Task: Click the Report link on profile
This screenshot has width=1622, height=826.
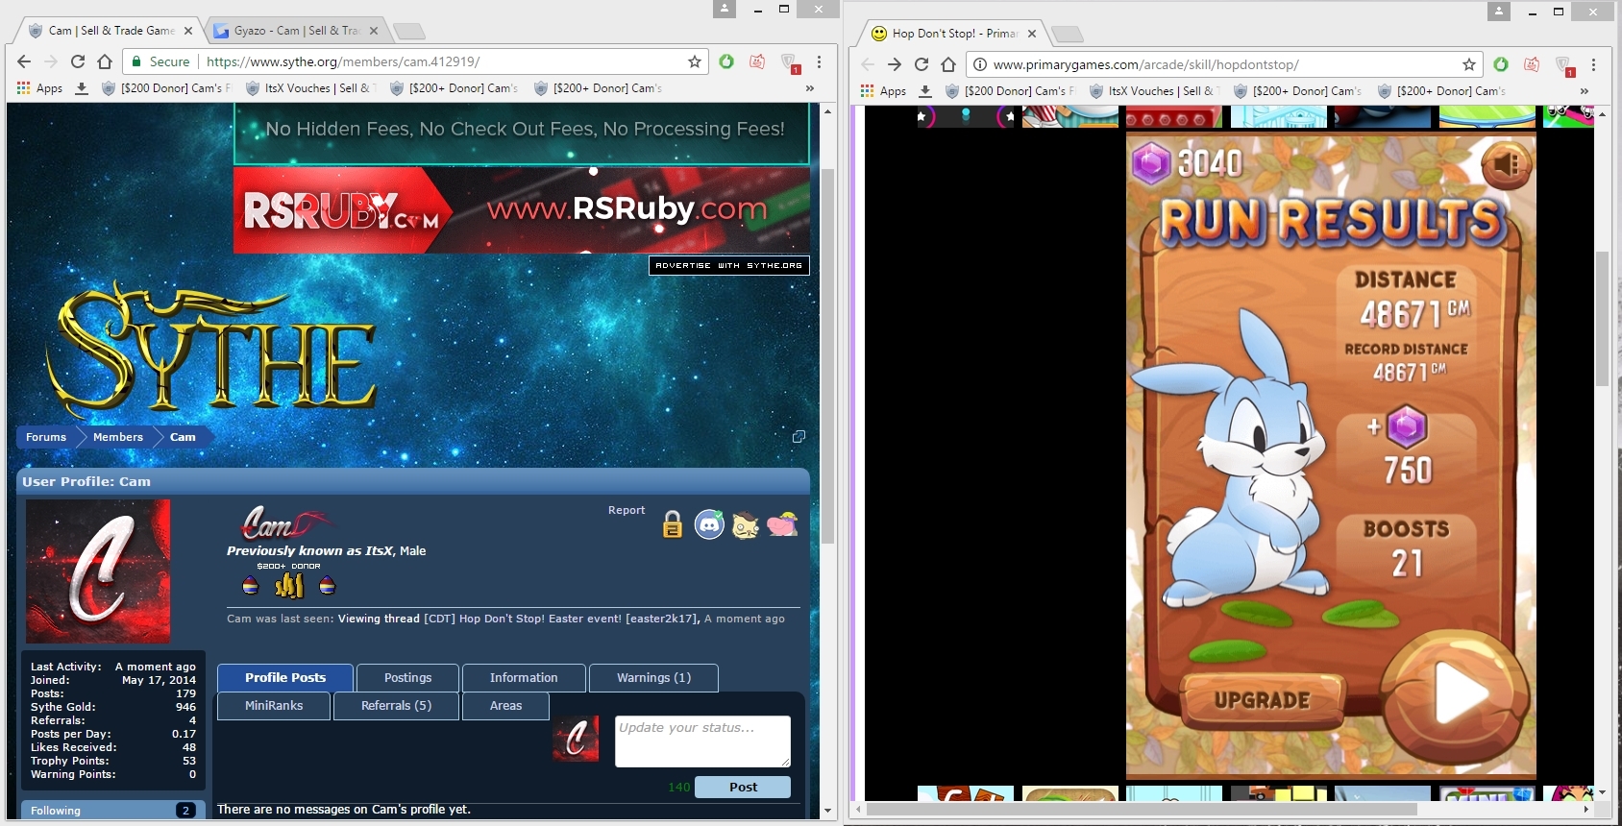Action: click(627, 510)
